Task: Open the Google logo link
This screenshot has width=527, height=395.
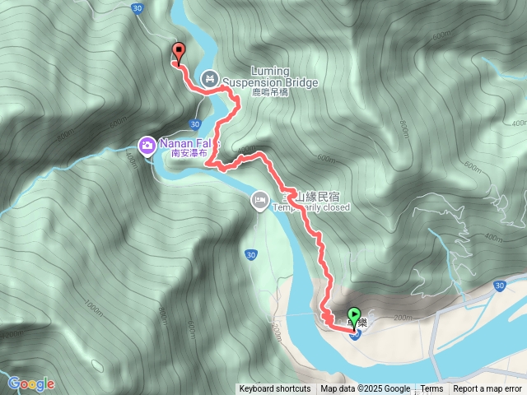Action: (31, 384)
